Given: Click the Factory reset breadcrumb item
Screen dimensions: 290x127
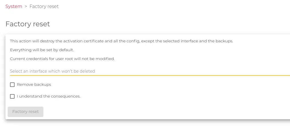Looking at the screenshot, I should (x=44, y=6).
